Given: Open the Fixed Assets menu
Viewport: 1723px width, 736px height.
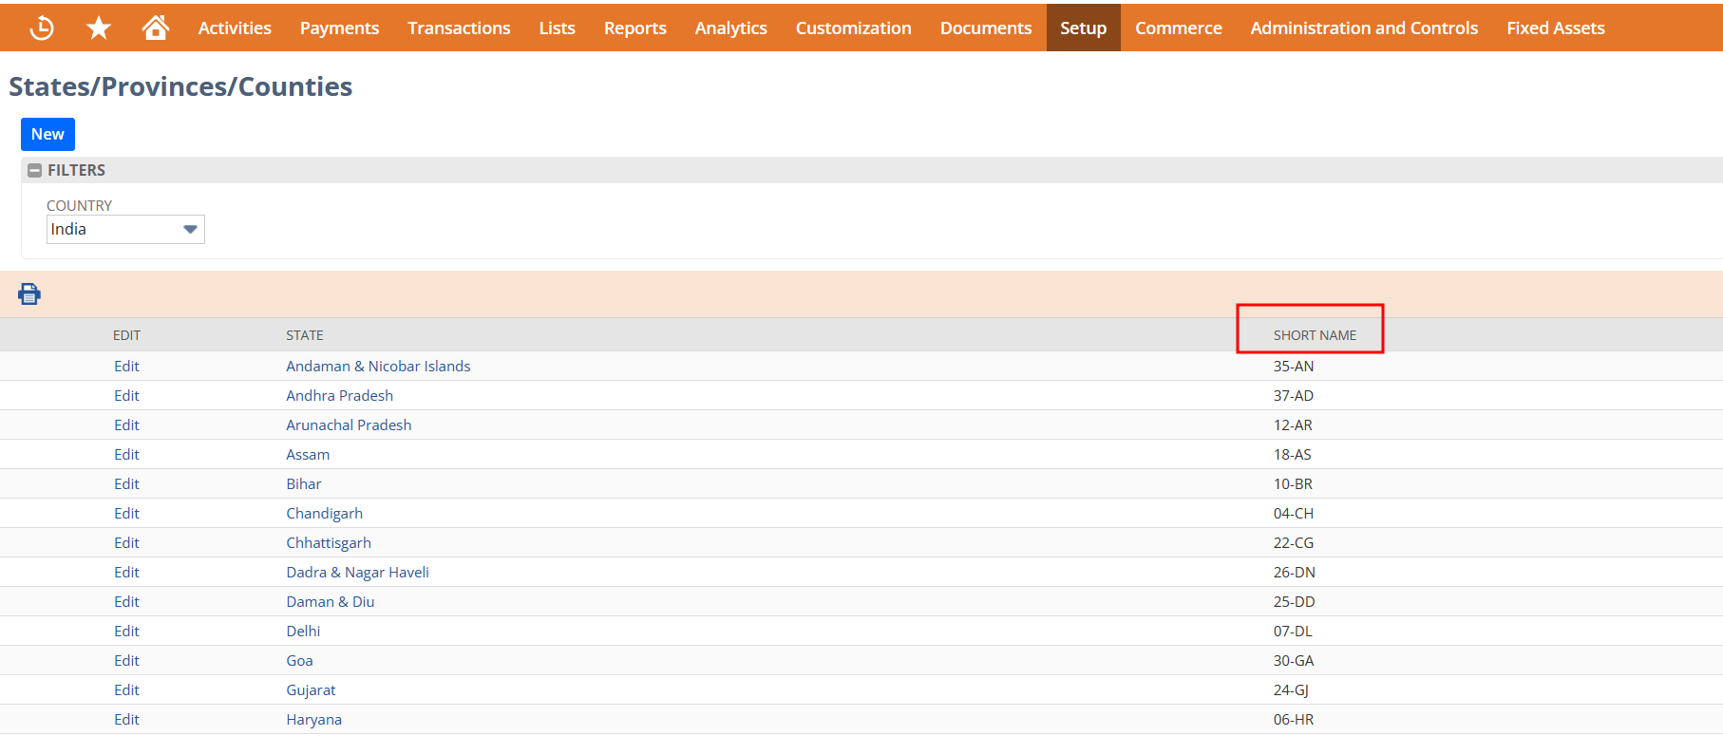Looking at the screenshot, I should click(1555, 28).
